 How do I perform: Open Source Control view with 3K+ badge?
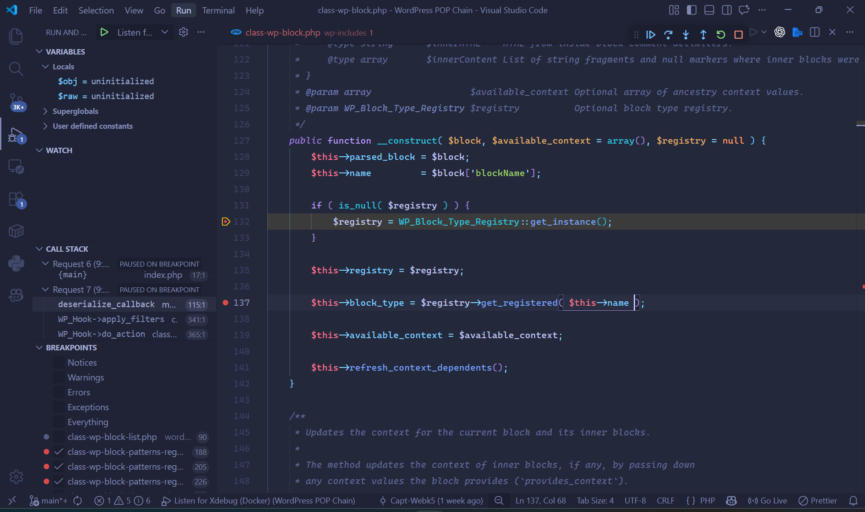16,102
